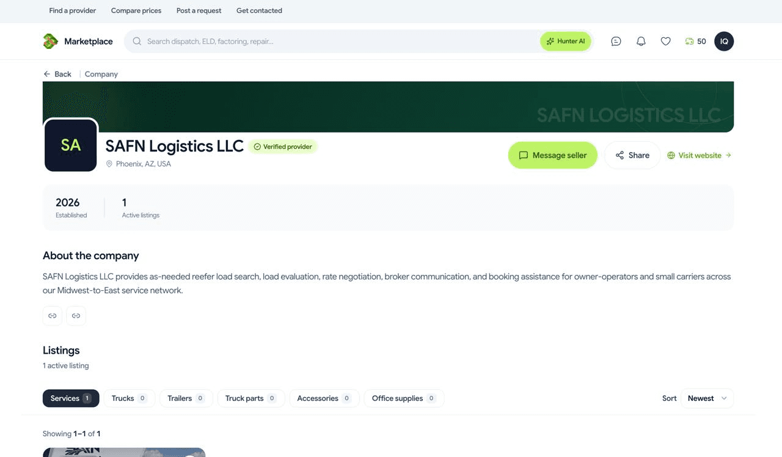Click the Marketplace logo icon
This screenshot has height=457, width=782.
click(51, 41)
